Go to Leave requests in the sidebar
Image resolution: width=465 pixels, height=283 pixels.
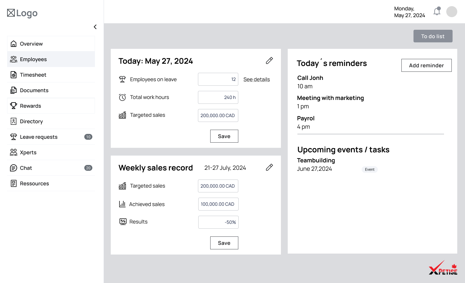pos(39,137)
